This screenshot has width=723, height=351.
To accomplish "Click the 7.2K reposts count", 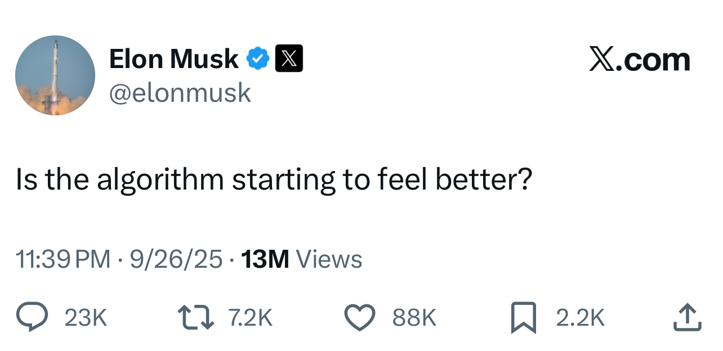I will 251,318.
